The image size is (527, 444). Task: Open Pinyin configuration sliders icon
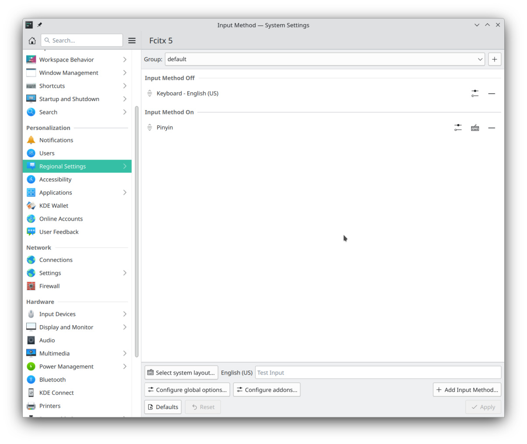click(x=458, y=128)
